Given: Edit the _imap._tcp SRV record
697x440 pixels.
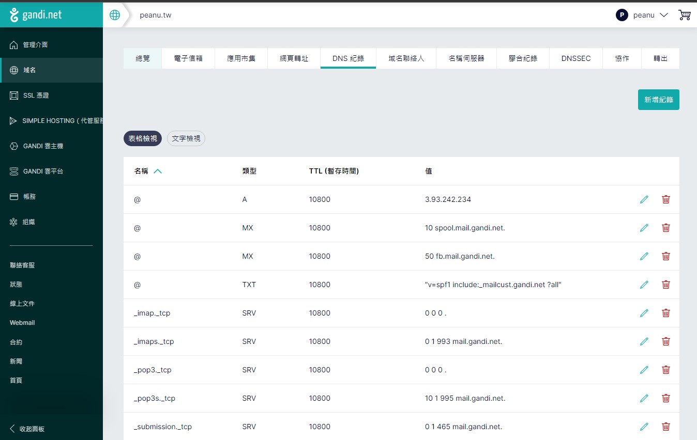Looking at the screenshot, I should coord(644,313).
